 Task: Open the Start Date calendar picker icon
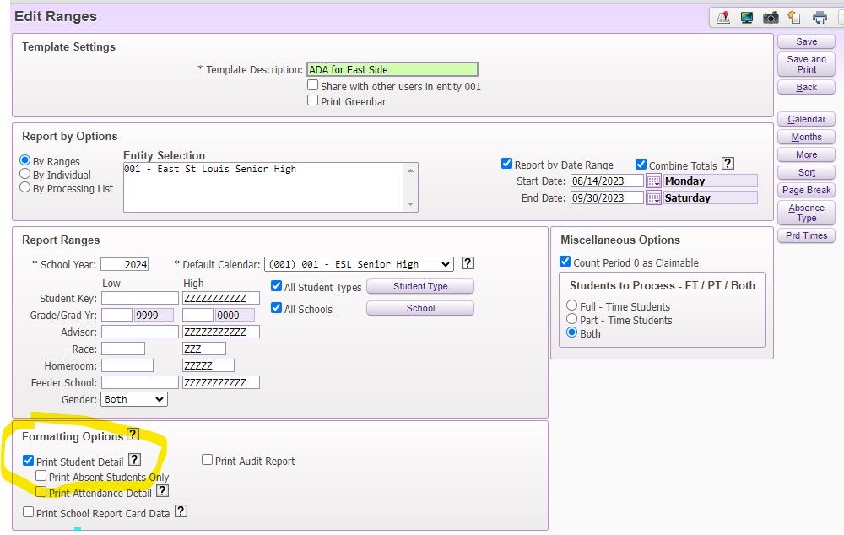point(653,181)
